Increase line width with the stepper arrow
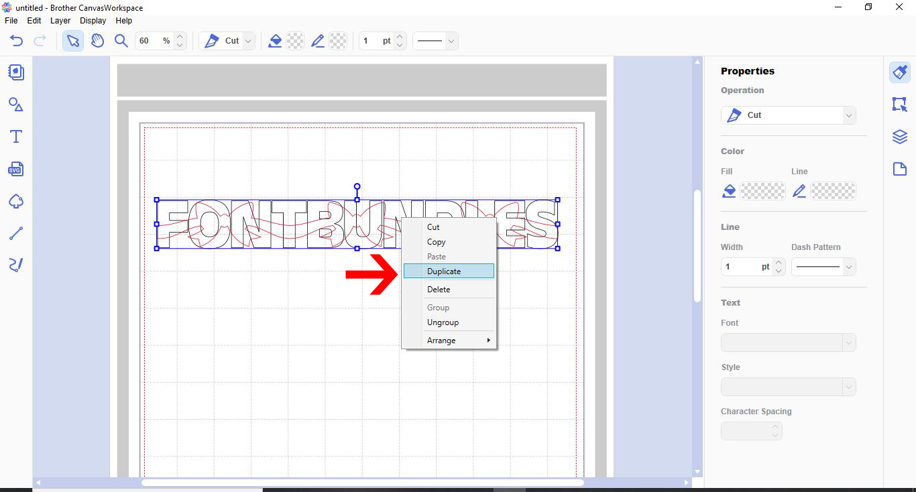The image size is (916, 492). point(778,262)
